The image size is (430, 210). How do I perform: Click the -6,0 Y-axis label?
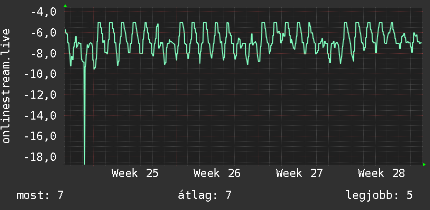tap(43, 33)
